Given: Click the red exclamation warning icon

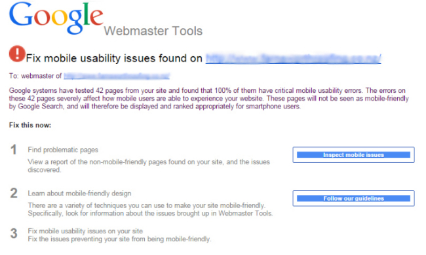Looking at the screenshot, I should coord(17,54).
